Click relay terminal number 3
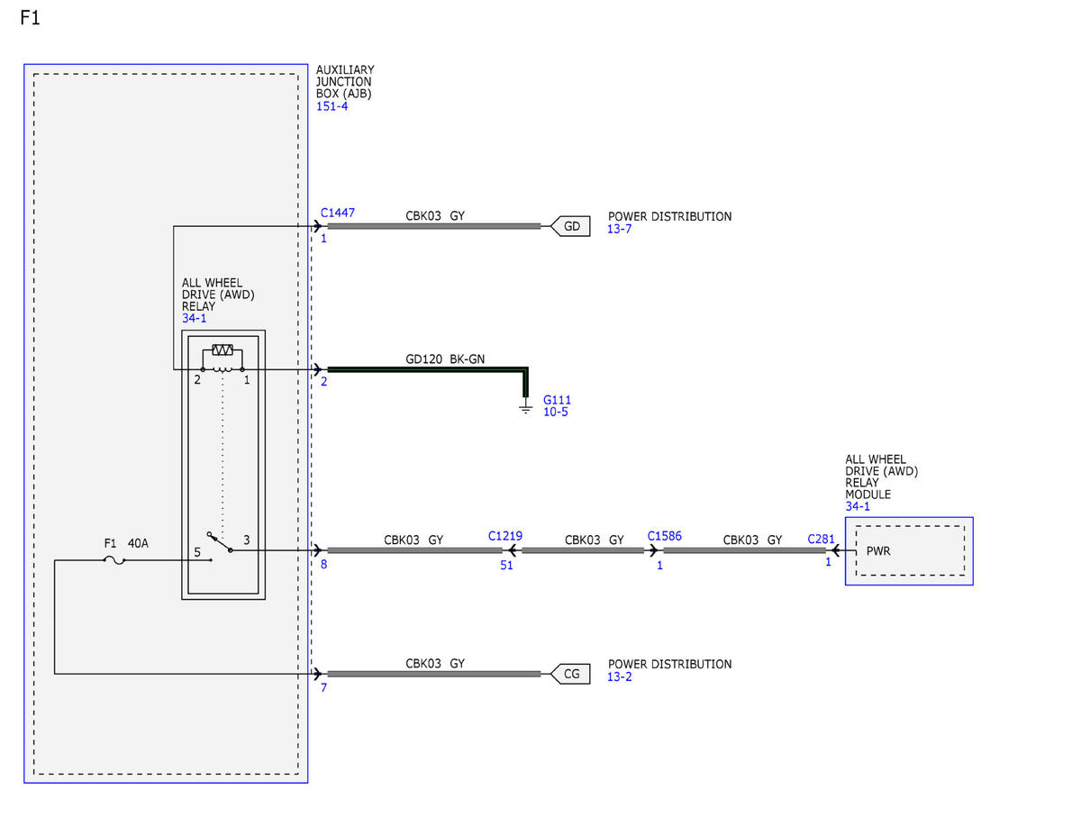Image resolution: width=1081 pixels, height=835 pixels. [x=246, y=540]
